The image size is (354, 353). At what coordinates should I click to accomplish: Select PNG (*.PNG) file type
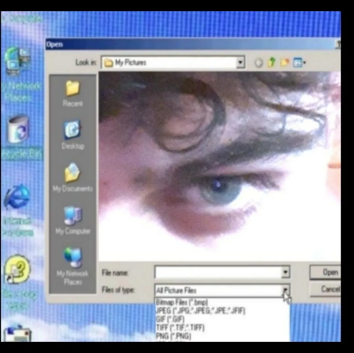coord(173,336)
